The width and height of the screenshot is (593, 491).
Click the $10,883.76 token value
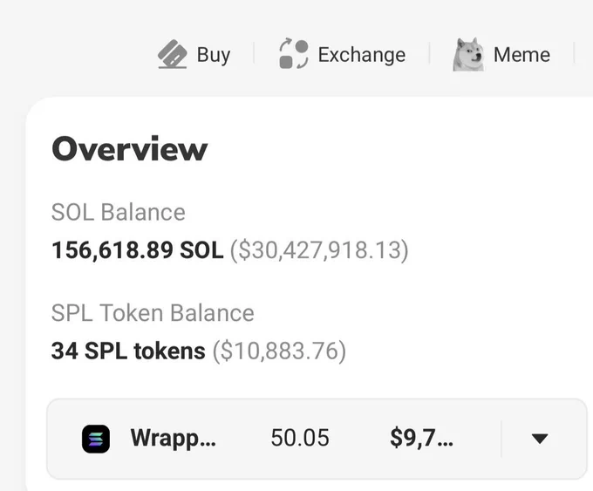pos(279,351)
